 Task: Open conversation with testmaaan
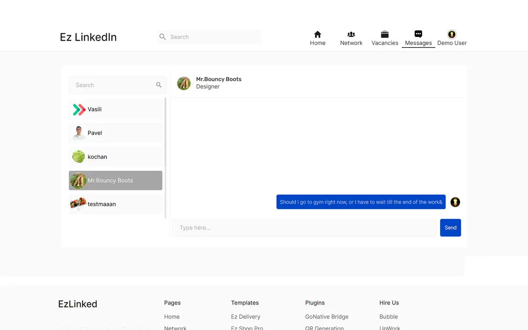coord(116,204)
